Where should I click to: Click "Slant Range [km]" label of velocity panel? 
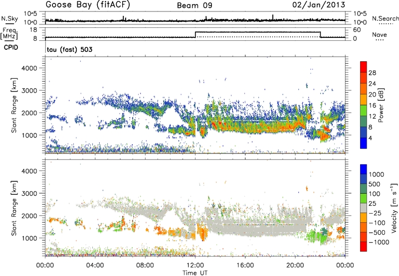pyautogui.click(x=14, y=208)
